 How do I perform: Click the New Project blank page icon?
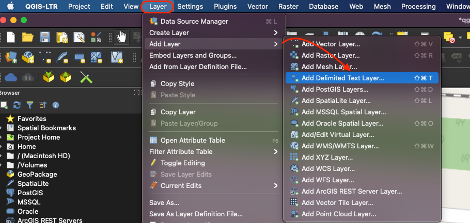click(x=11, y=38)
